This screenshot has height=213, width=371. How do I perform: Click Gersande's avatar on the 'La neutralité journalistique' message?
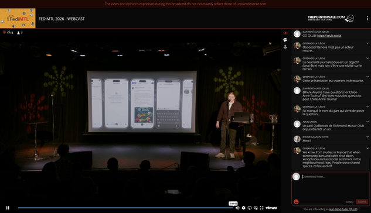(x=297, y=60)
